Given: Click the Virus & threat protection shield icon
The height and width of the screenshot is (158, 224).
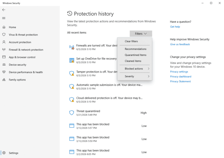Looking at the screenshot, I should pos(4,34).
